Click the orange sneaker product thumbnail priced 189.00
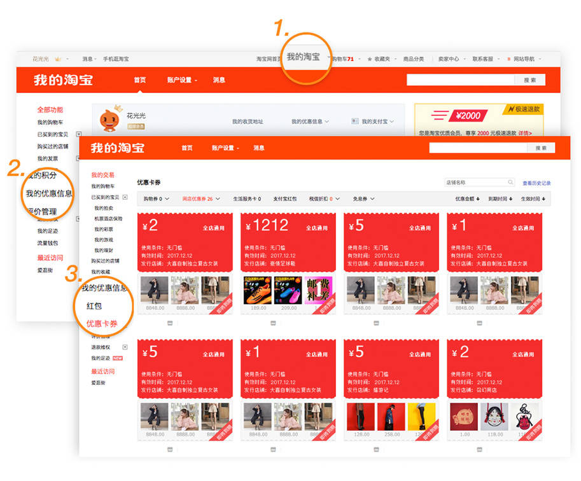The image size is (581, 481). 256,290
